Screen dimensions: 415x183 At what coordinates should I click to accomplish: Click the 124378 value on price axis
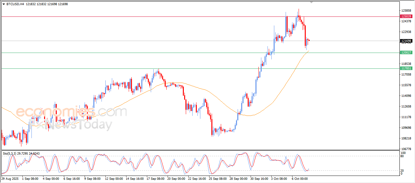coord(406,21)
